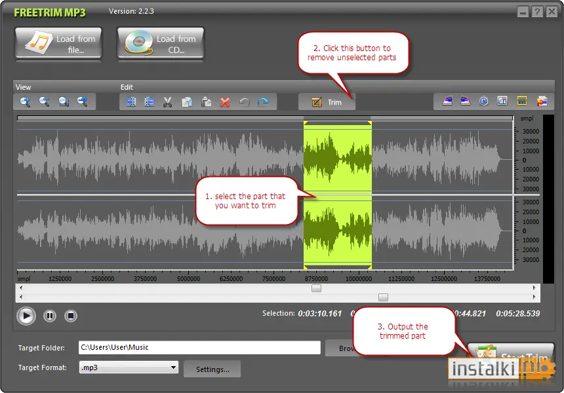Click the 1250000 sample tick label
Viewport: 564px width, 393px height.
click(x=60, y=279)
